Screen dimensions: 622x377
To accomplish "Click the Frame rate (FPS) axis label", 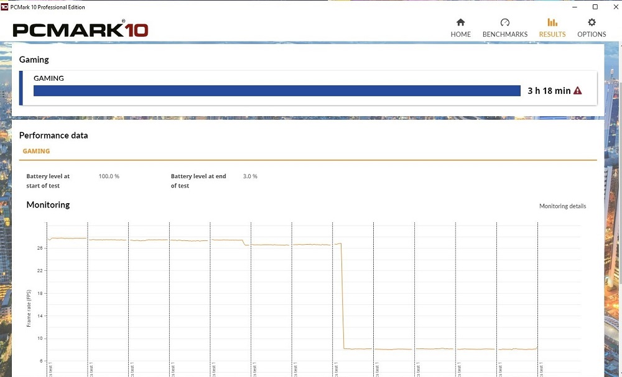I will (x=29, y=309).
